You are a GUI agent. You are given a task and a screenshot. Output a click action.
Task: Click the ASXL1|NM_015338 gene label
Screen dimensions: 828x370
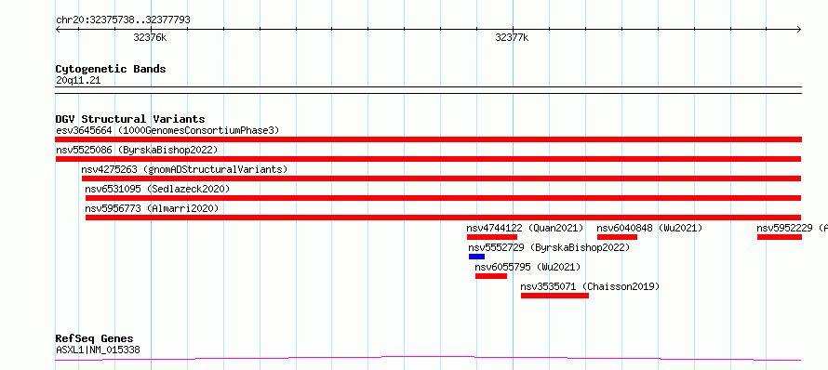pyautogui.click(x=98, y=350)
